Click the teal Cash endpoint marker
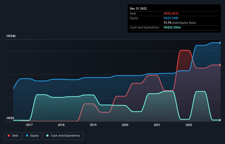Viewport: 225px width, 144px height. click(x=220, y=120)
